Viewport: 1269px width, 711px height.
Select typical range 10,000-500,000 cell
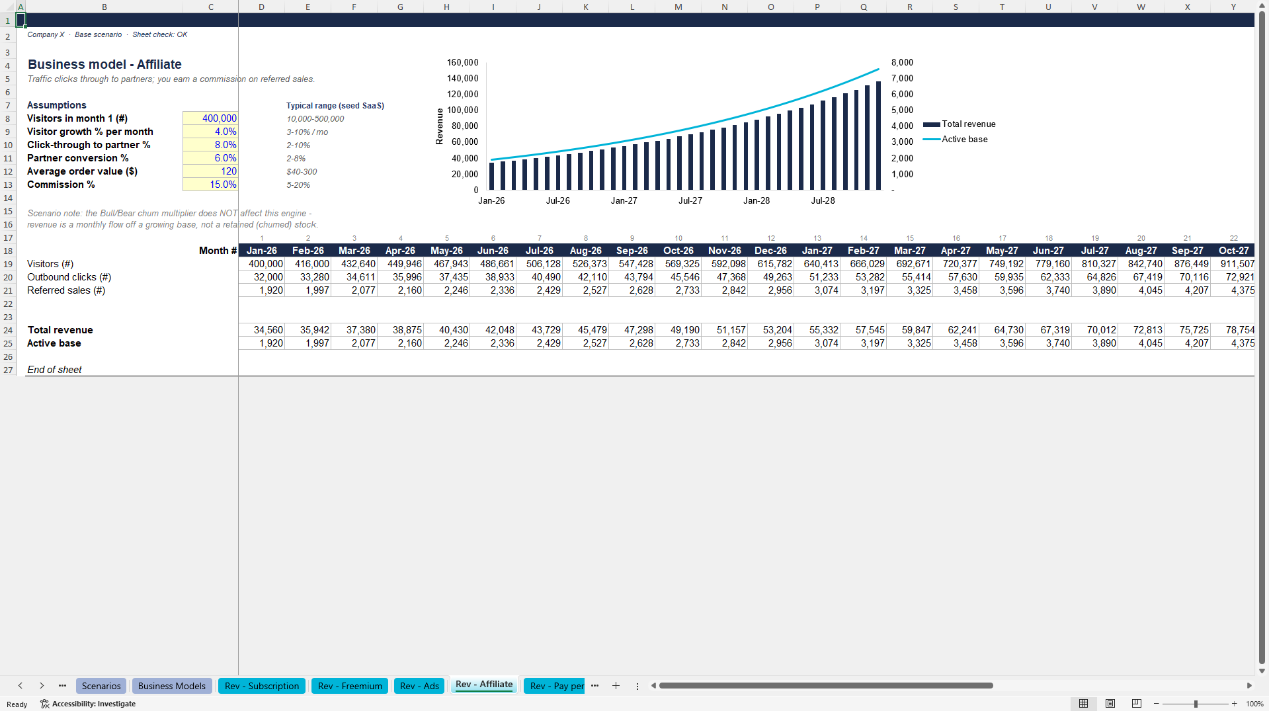[x=315, y=118]
